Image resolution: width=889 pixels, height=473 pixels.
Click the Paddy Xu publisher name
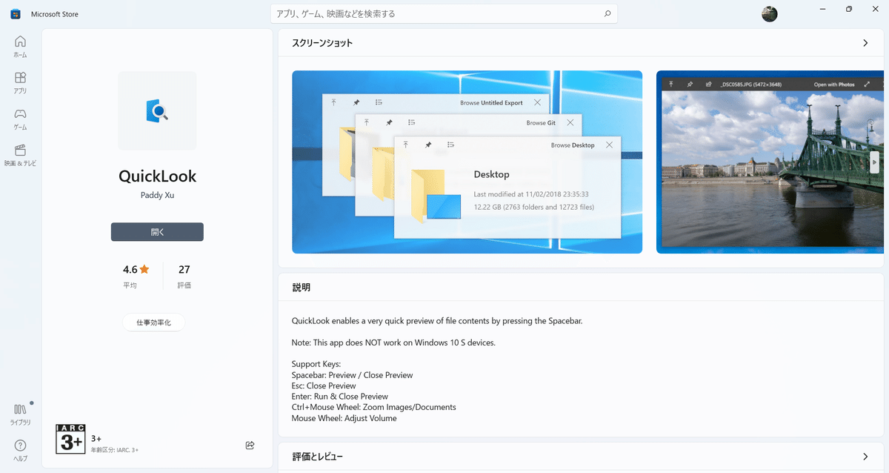157,195
